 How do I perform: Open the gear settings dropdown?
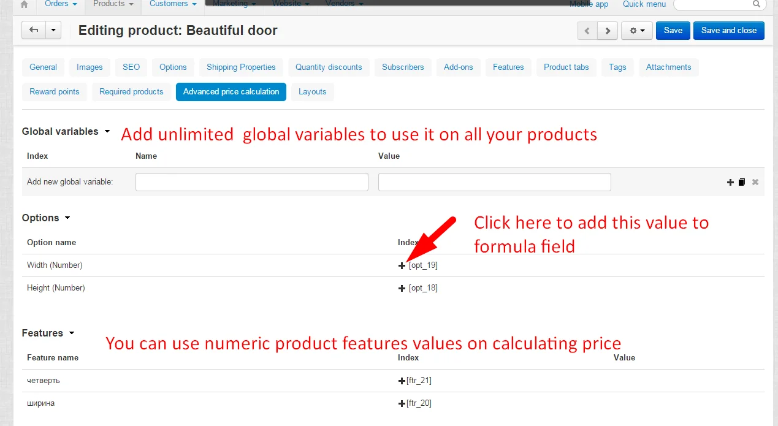[637, 31]
